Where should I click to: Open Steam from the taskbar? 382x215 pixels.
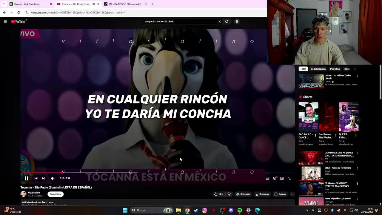pos(196,210)
